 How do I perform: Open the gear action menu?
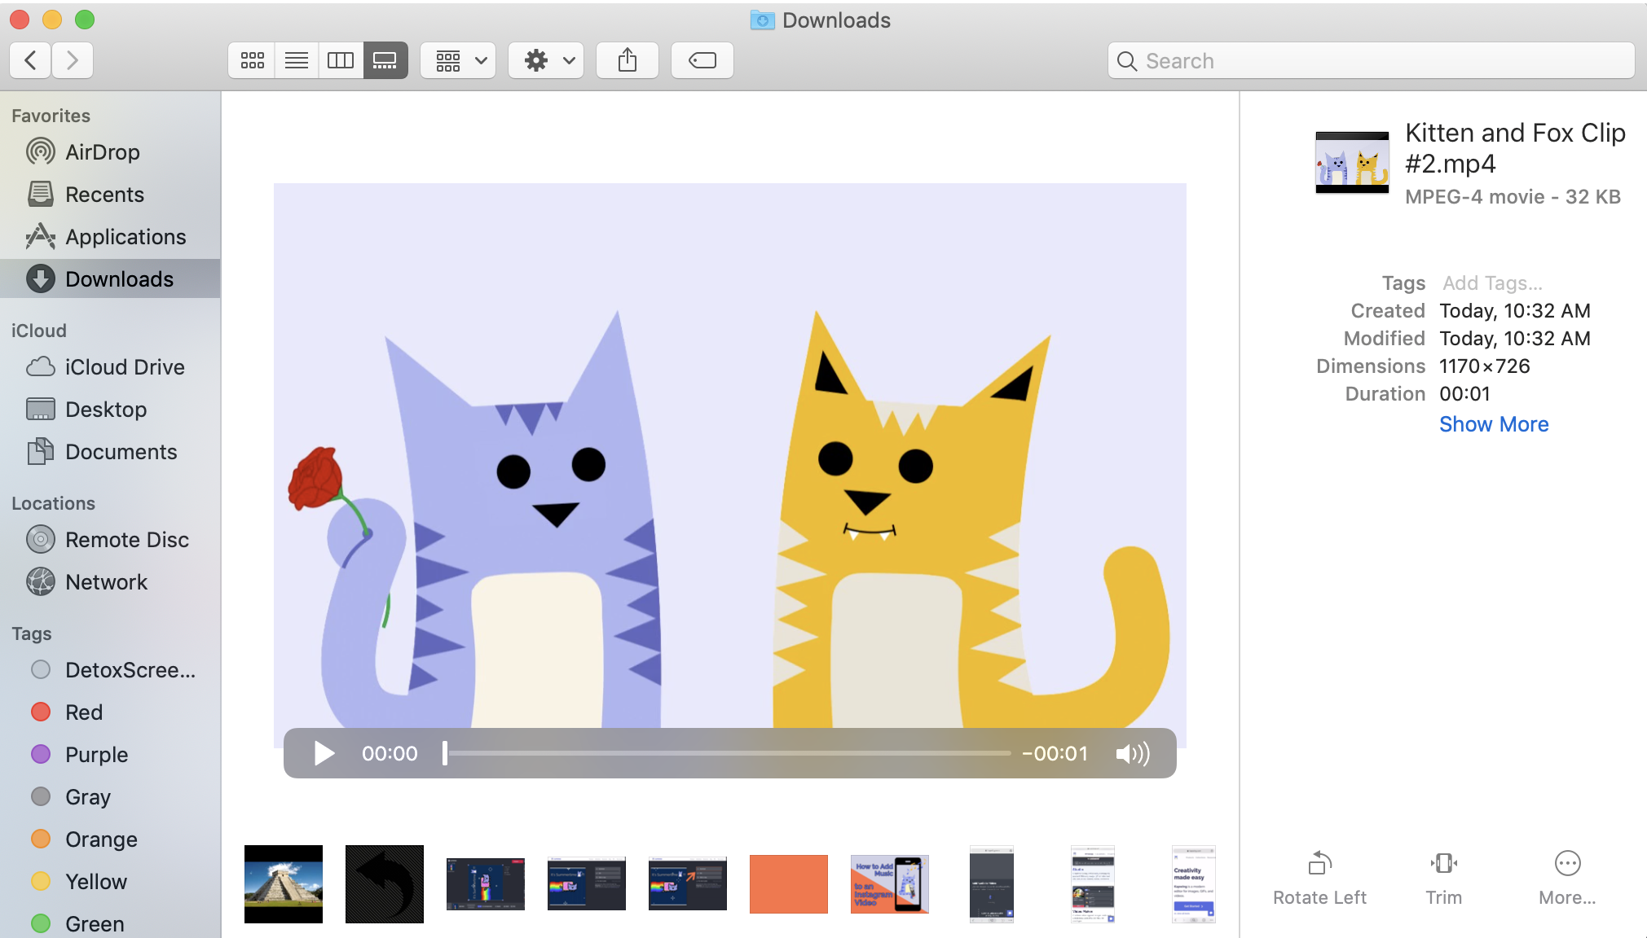click(546, 60)
